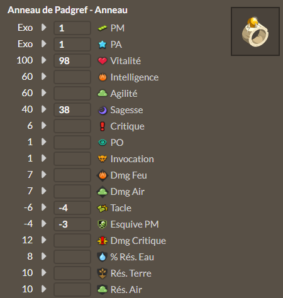Click the arrow next to 100 Vitalité
This screenshot has width=283, height=298.
(44, 60)
